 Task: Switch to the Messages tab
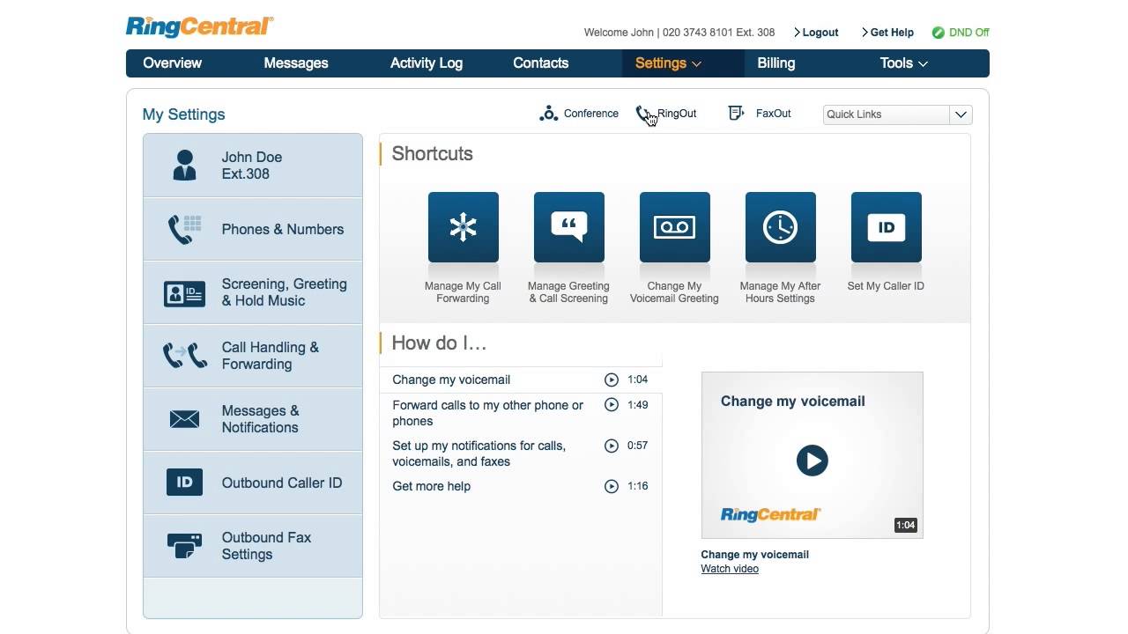(x=295, y=63)
